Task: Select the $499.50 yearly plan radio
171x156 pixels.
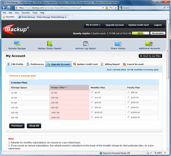Action: tap(129, 103)
